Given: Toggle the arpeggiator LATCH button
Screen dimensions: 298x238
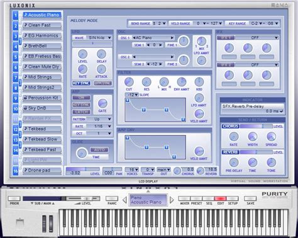Looking at the screenshot, I should (x=81, y=112).
